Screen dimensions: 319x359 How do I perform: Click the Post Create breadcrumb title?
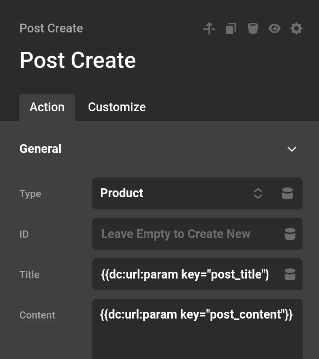pos(51,28)
